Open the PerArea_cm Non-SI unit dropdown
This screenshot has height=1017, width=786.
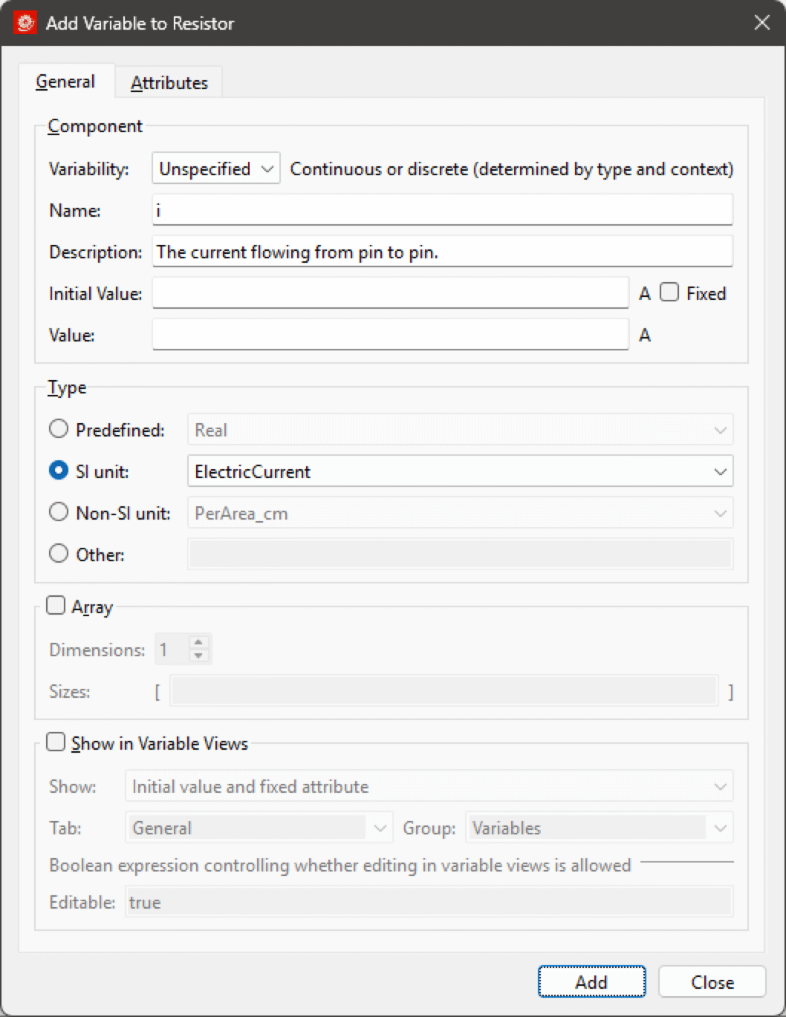[461, 513]
